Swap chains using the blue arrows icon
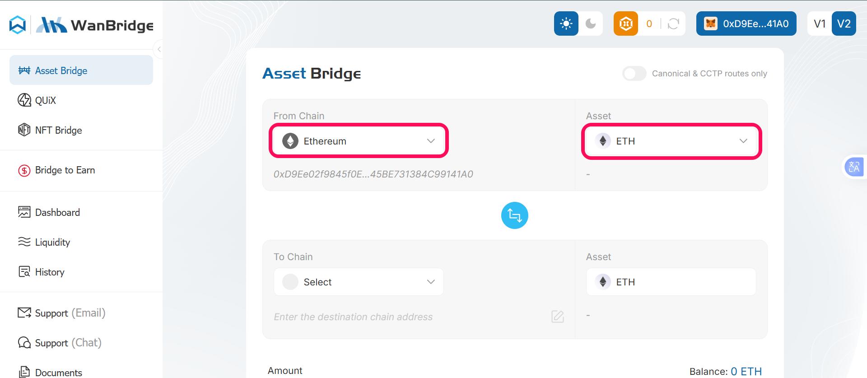This screenshot has width=867, height=378. [x=514, y=215]
